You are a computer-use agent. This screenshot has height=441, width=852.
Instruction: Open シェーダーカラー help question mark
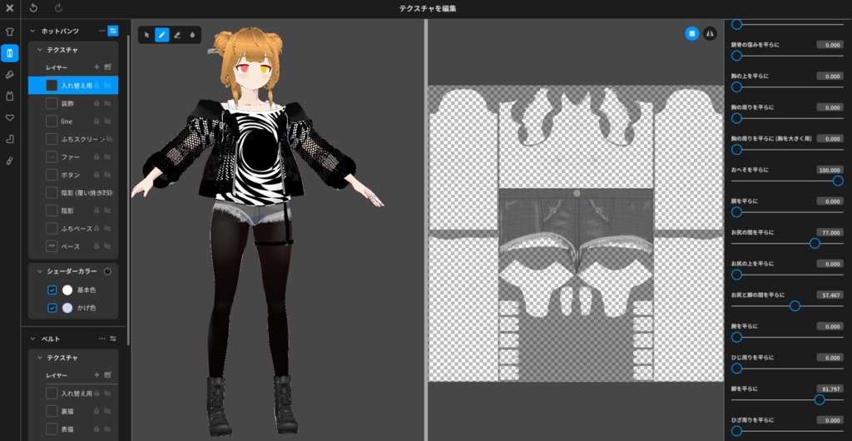coord(107,271)
